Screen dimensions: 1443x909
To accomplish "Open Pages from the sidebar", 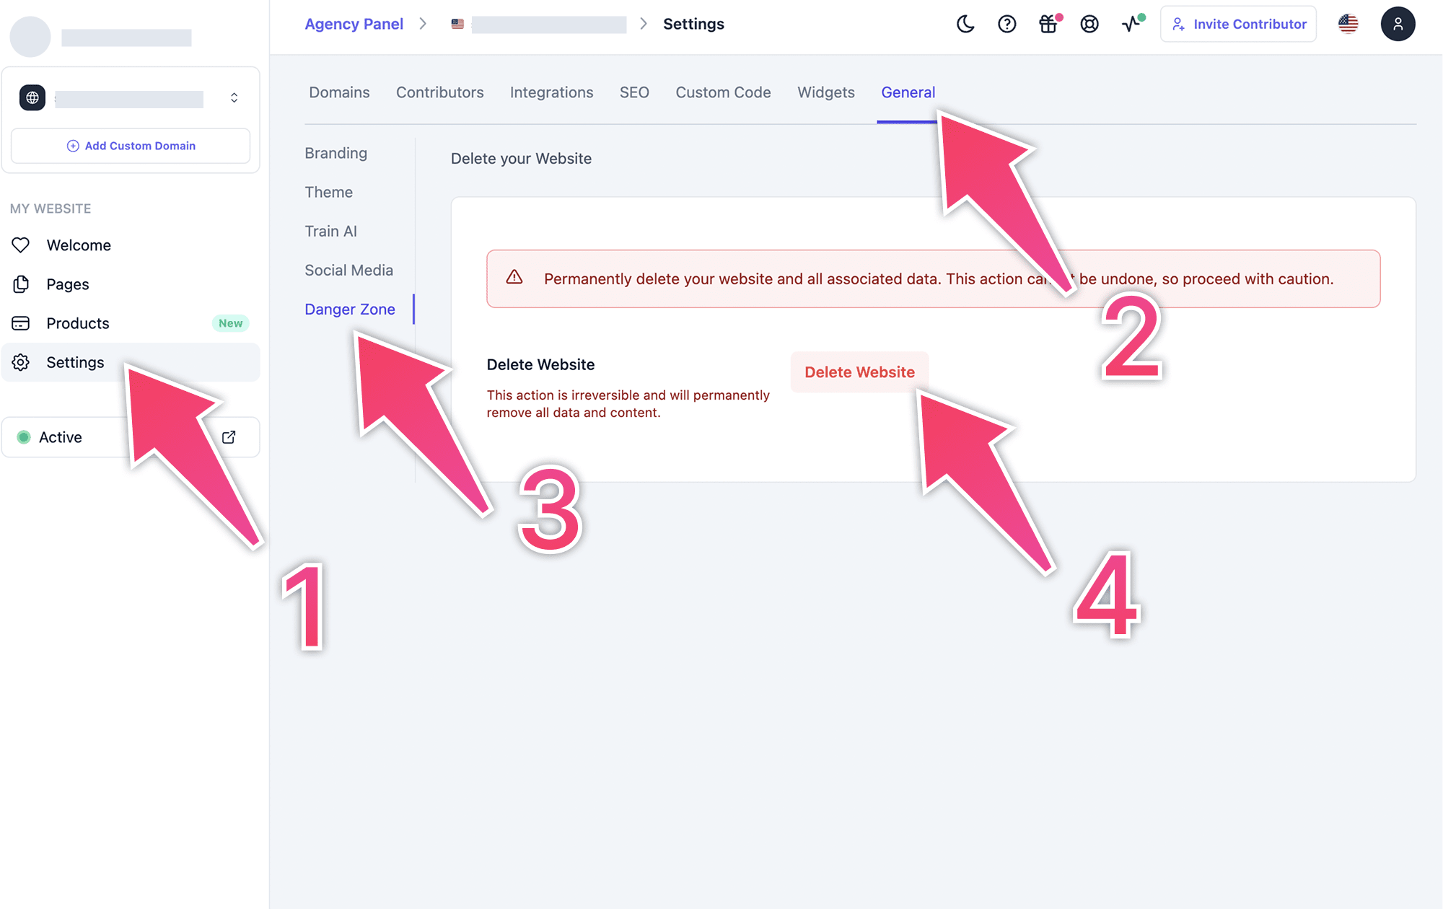I will pos(68,284).
